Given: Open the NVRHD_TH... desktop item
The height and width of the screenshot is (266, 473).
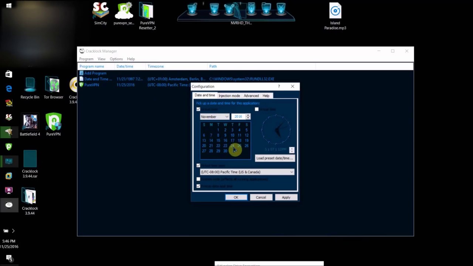Looking at the screenshot, I should (x=241, y=14).
